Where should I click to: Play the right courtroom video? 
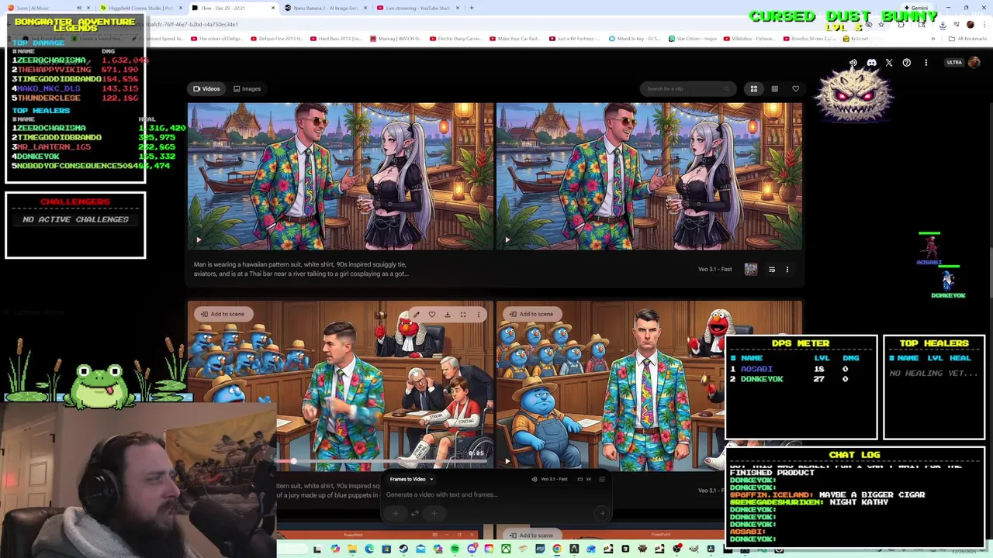click(507, 460)
